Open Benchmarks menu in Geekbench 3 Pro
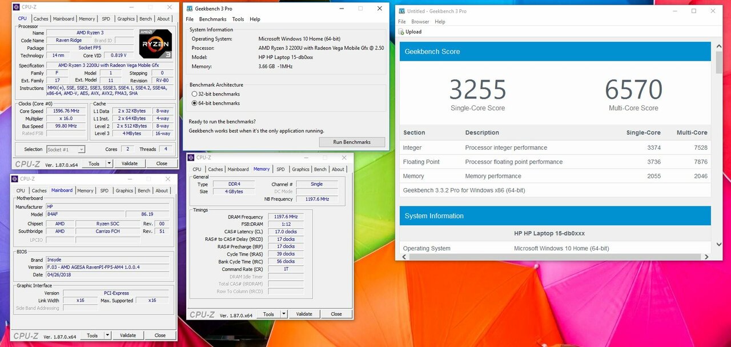 (212, 19)
